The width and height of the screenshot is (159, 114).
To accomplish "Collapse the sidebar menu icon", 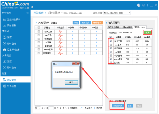I will tap(27, 13).
